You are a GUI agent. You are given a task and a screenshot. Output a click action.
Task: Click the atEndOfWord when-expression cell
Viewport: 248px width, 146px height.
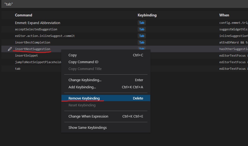(x=234, y=42)
